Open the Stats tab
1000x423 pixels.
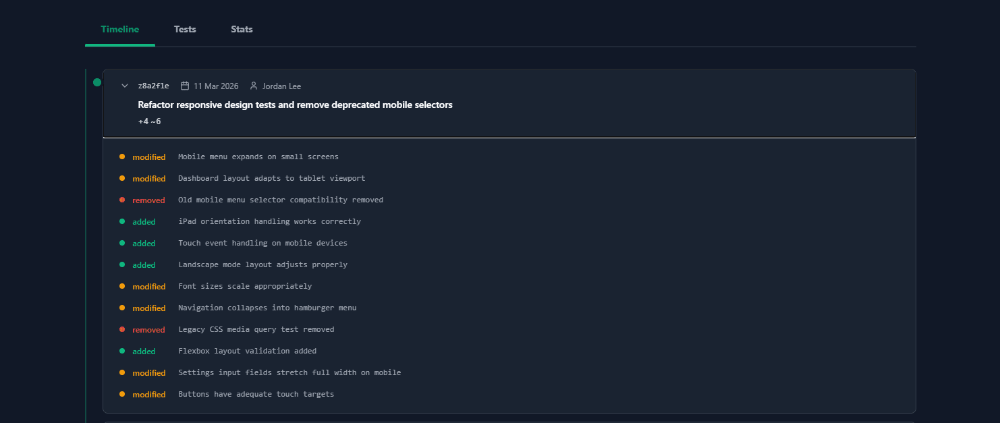tap(242, 29)
